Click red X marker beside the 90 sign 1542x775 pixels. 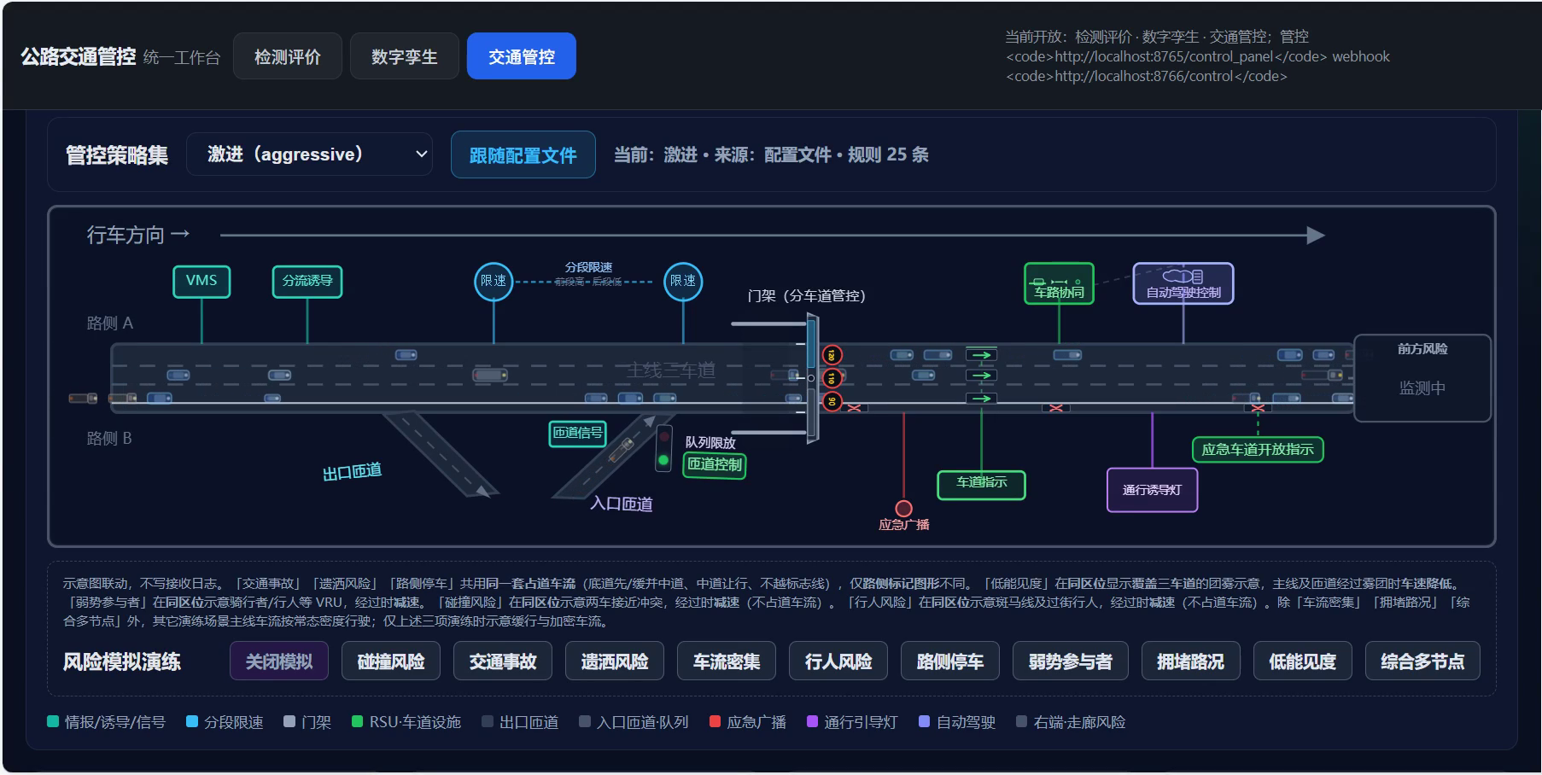click(x=854, y=409)
